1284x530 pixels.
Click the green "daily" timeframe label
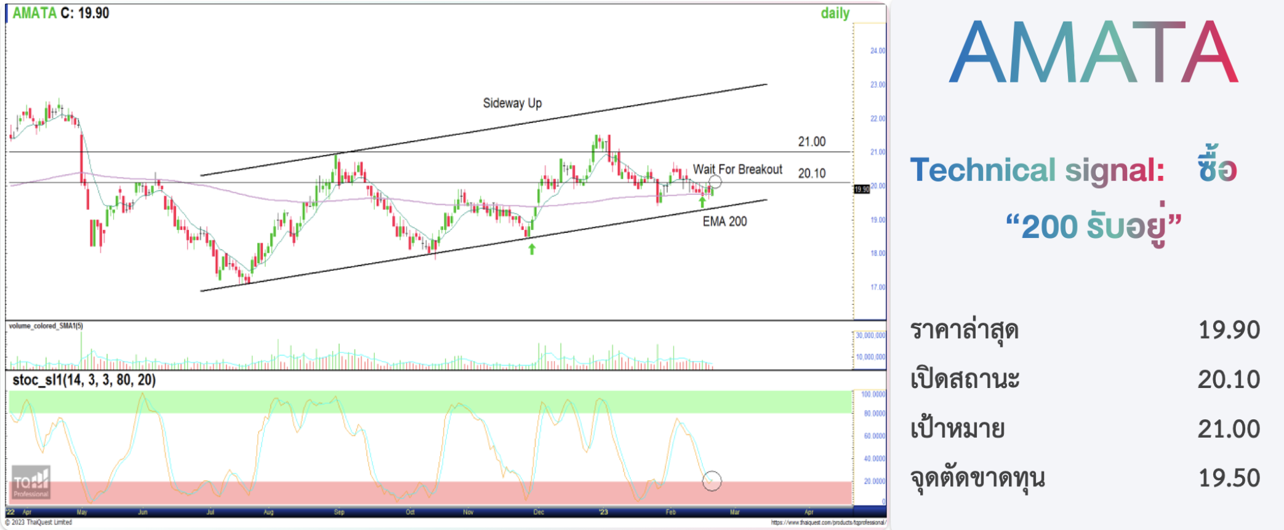[x=835, y=14]
